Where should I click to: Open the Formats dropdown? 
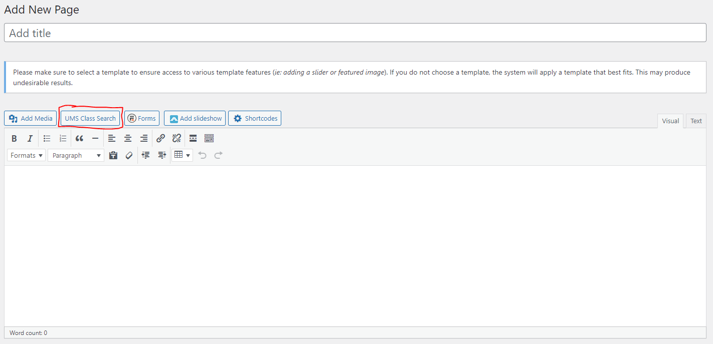tap(26, 156)
